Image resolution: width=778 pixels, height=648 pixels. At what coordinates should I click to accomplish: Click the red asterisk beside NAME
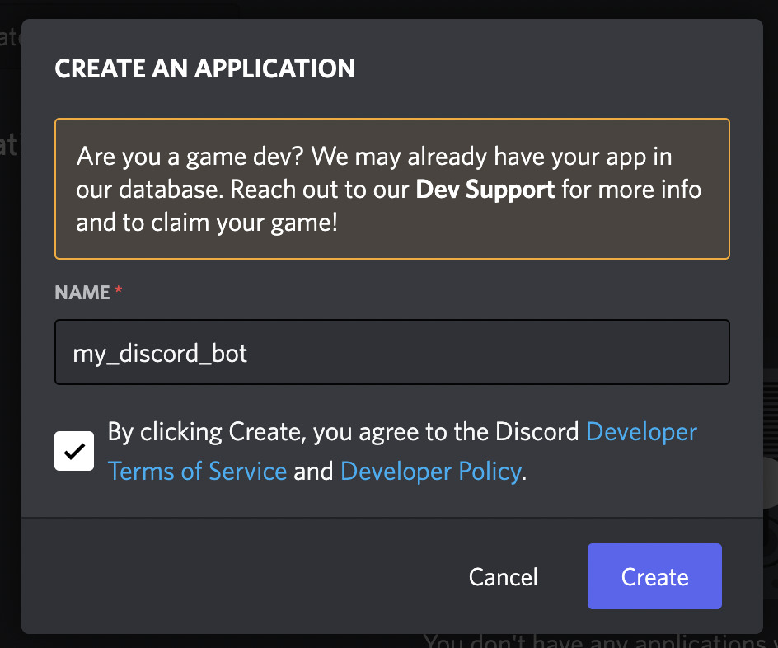pos(117,291)
